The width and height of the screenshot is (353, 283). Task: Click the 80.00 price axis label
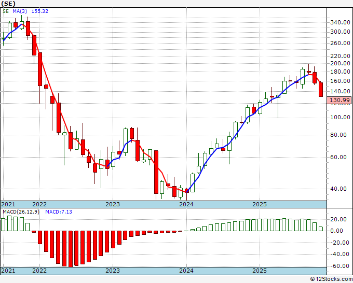point(338,135)
